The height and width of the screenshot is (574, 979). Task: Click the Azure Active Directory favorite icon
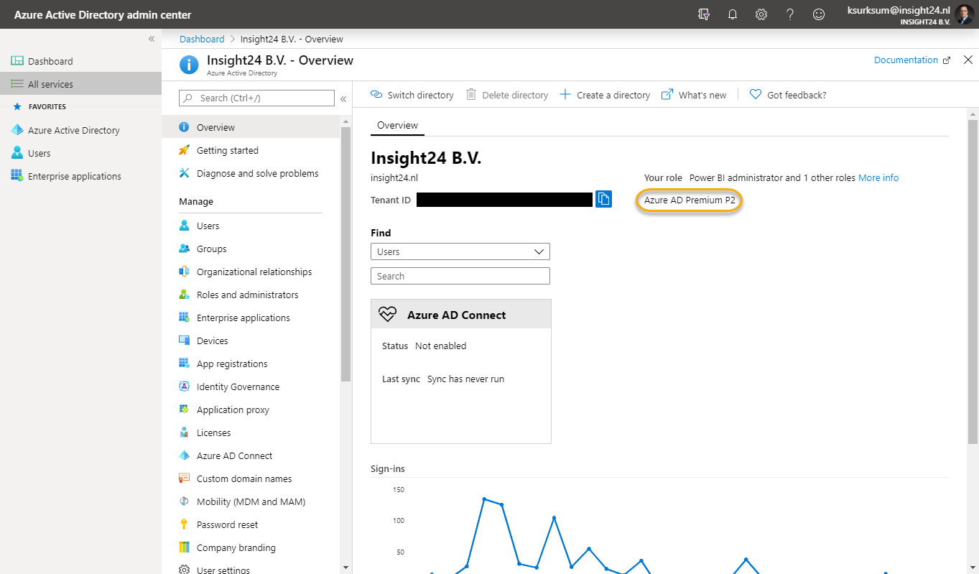click(17, 130)
